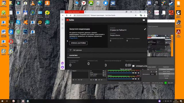Toggle the eye icon for 'Цель доната' source
The image size is (184, 103).
(103, 76)
